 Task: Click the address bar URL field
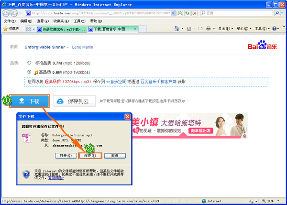[100, 13]
